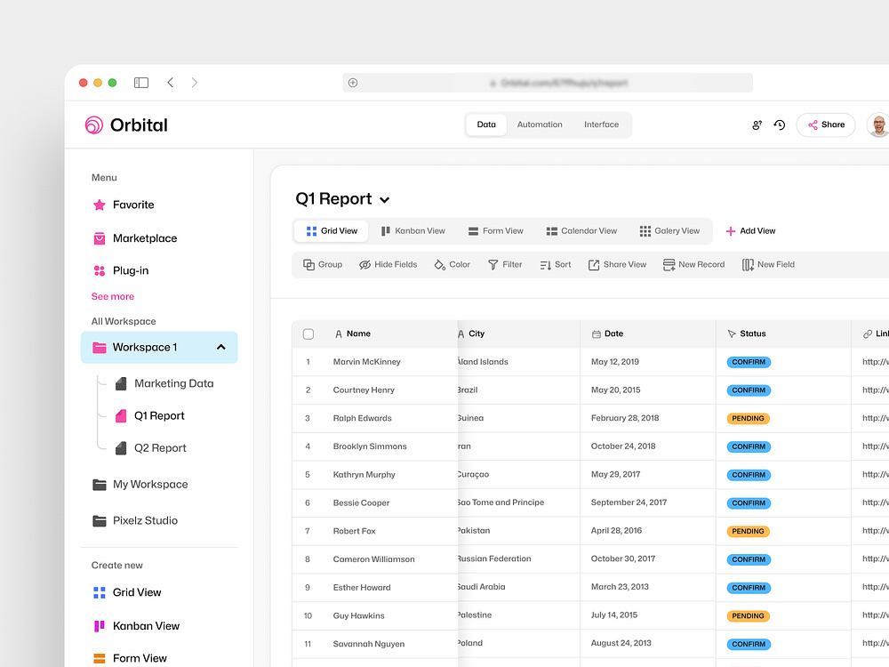Select the Hide Fields toolbar icon
Screen dimensions: 889x667
(x=364, y=264)
